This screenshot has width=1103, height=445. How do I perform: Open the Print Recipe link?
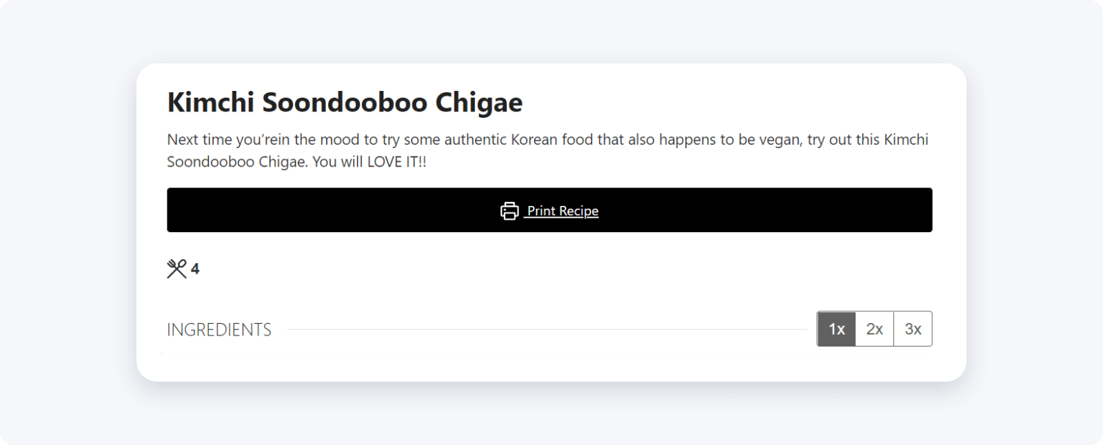point(562,211)
